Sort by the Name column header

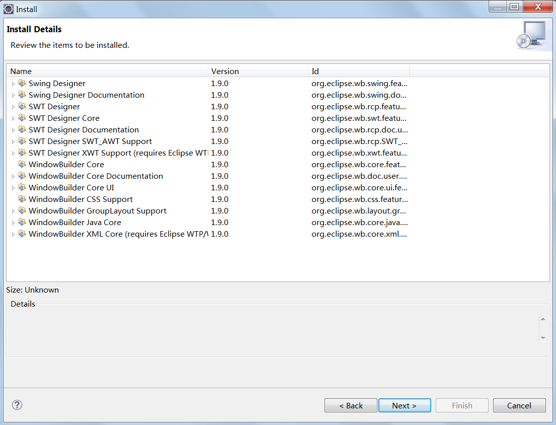point(108,71)
